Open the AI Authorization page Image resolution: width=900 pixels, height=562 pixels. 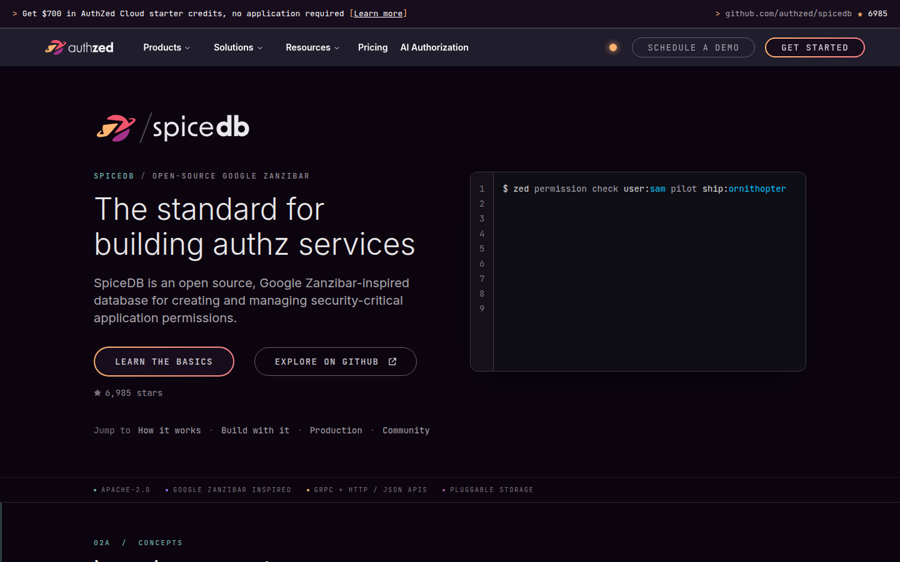pyautogui.click(x=434, y=47)
